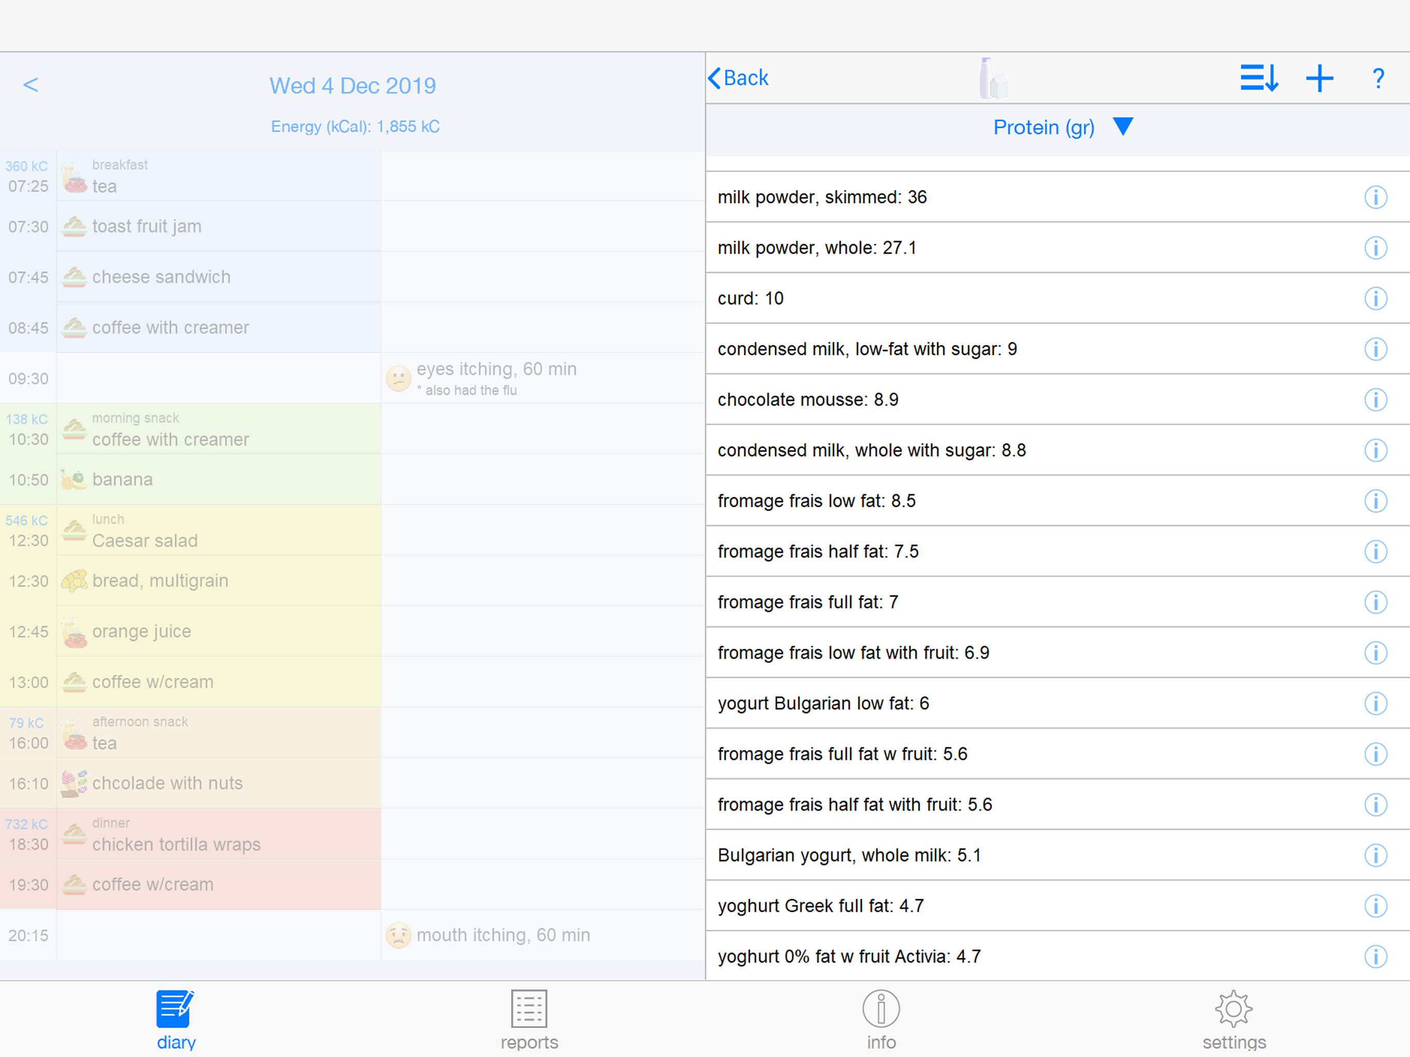Show info for fromage frais full fat w fruit

click(x=1375, y=754)
